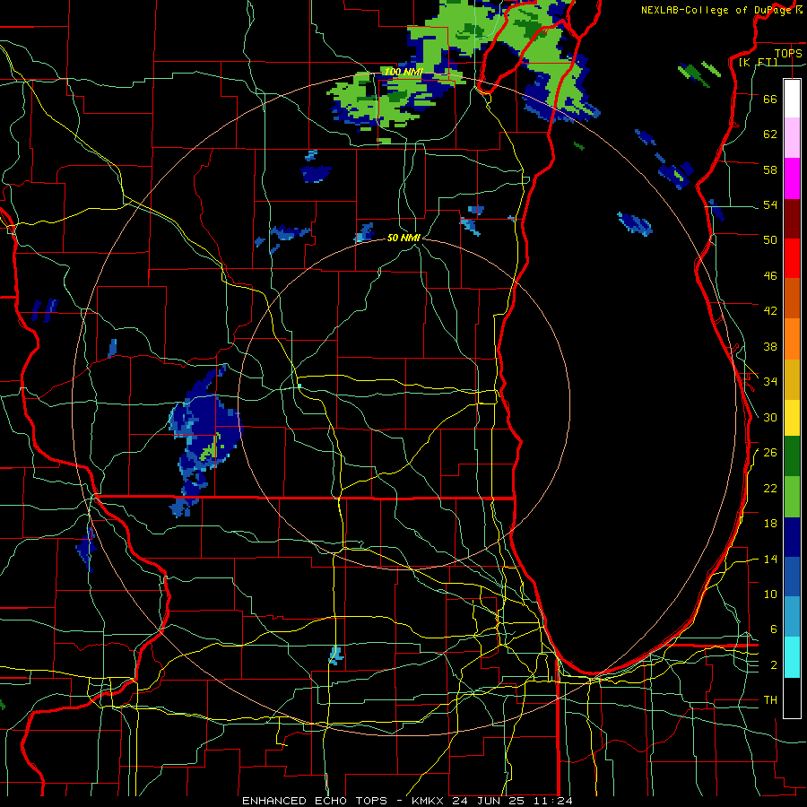Click the legend value 14
This screenshot has width=807, height=807.
coord(770,559)
